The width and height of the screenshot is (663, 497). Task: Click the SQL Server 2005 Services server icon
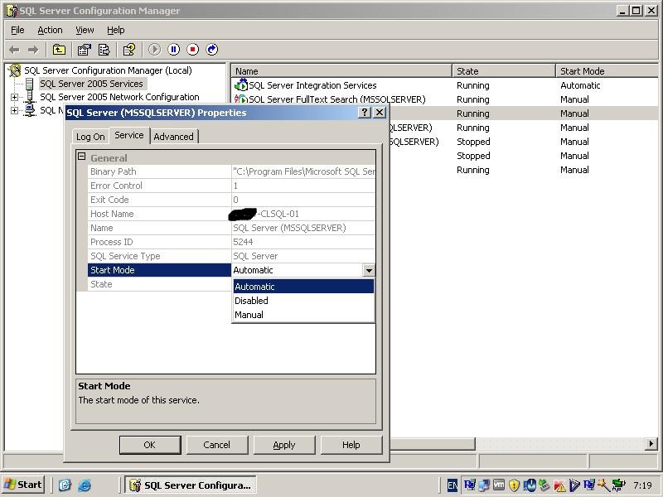(29, 84)
